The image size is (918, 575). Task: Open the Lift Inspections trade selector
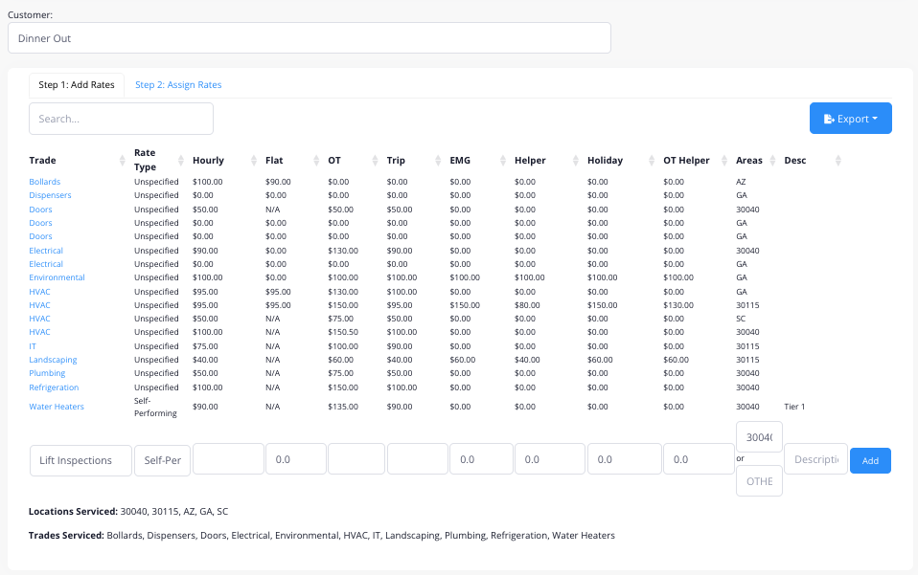coord(80,460)
